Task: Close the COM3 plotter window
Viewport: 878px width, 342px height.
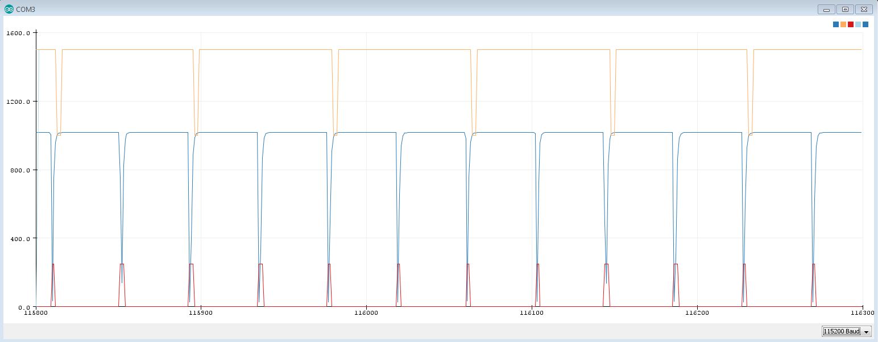Action: coord(864,9)
